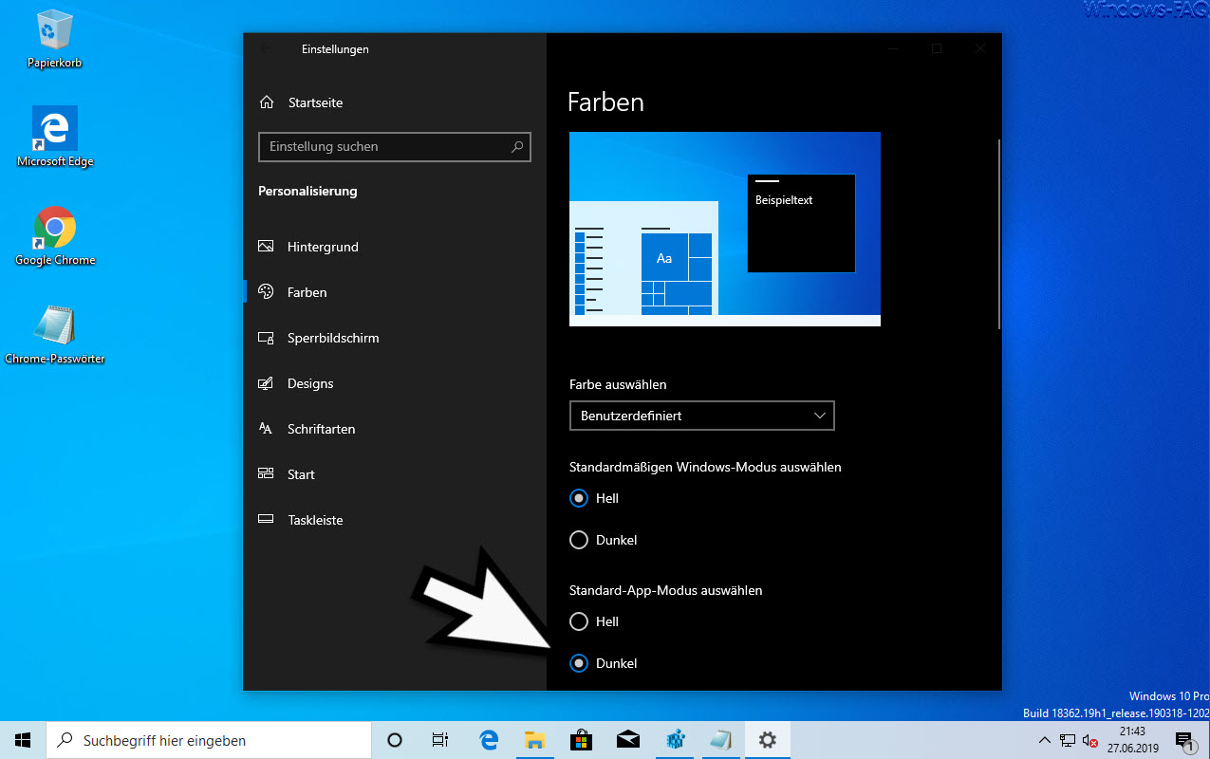
Task: Click the Taskleiste sidebar icon
Action: coord(266,520)
